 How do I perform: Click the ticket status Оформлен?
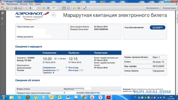pyautogui.click(x=158, y=71)
